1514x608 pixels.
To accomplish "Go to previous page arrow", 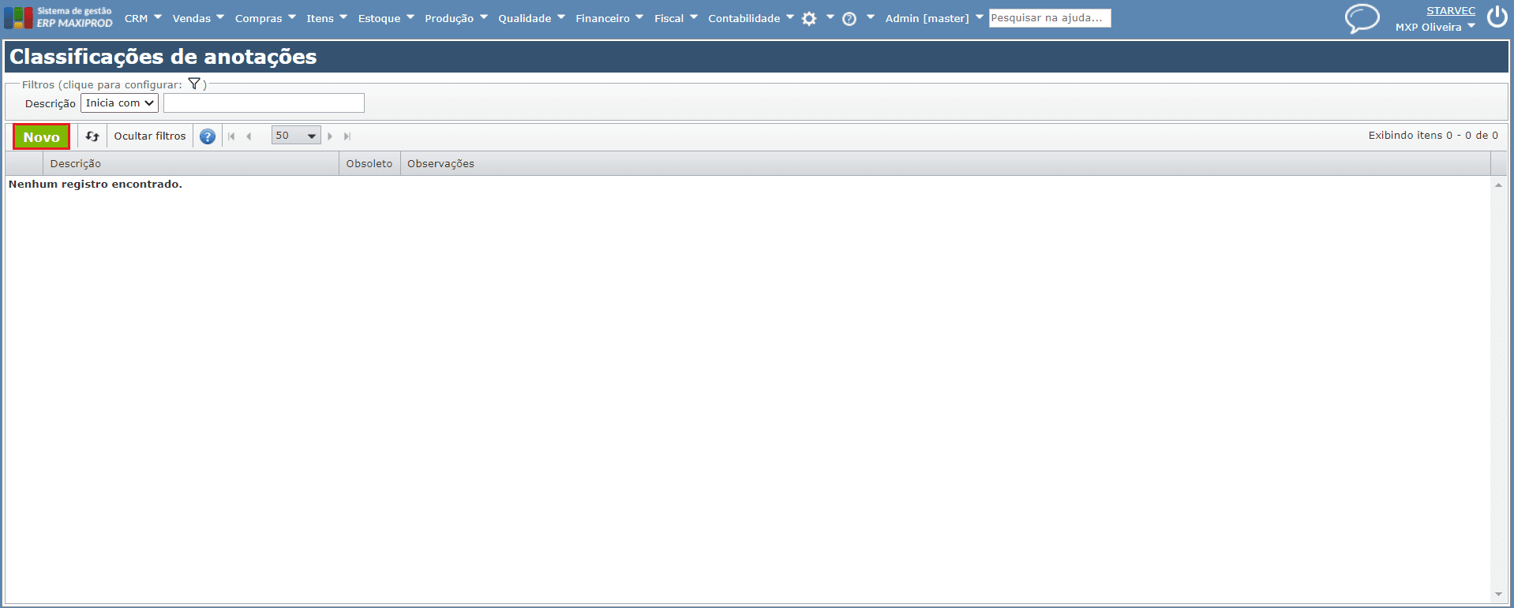I will (x=249, y=136).
